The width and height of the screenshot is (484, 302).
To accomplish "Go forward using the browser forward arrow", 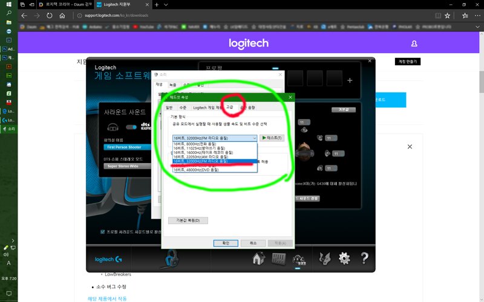I will pyautogui.click(x=37, y=16).
